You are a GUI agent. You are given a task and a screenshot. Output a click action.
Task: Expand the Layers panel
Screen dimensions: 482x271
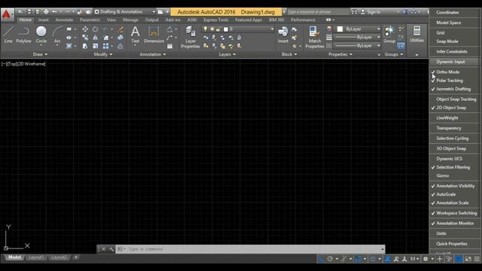pos(227,54)
